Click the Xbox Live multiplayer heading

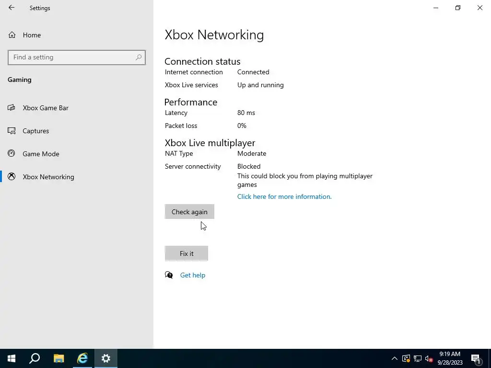[x=210, y=143]
